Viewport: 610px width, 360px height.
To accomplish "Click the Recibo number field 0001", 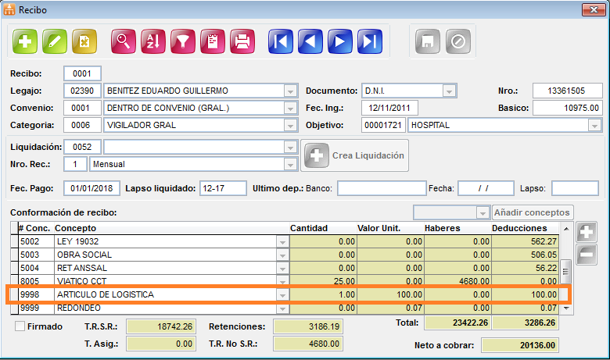I will (82, 73).
